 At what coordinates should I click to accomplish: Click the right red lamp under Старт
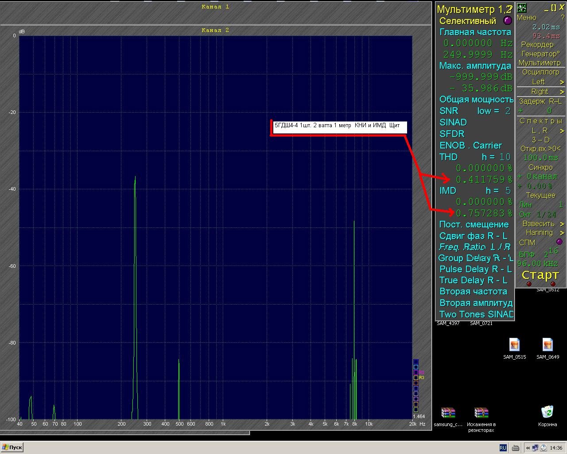click(553, 284)
